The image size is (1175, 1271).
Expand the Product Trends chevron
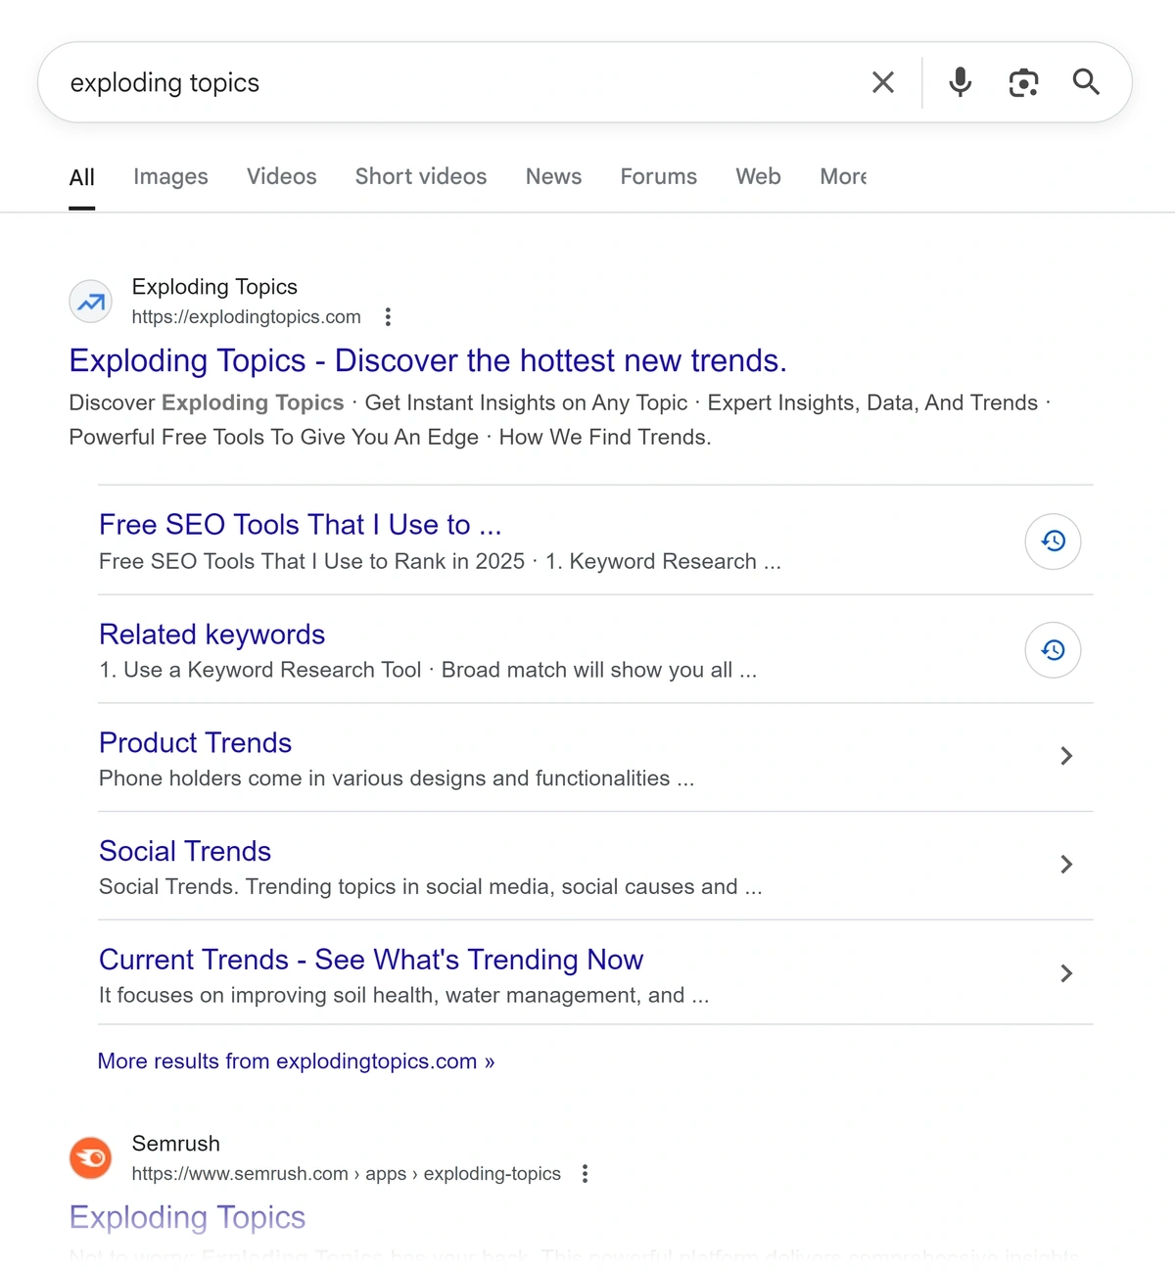coord(1066,756)
